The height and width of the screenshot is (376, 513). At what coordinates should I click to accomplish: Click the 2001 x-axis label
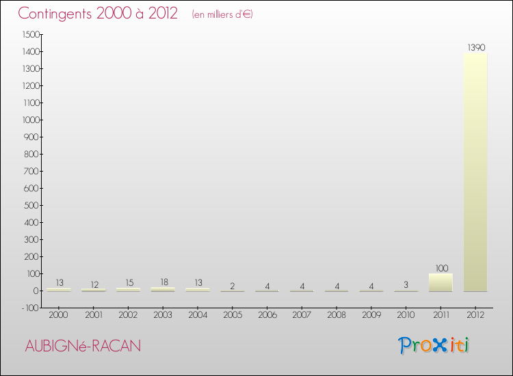tap(94, 315)
